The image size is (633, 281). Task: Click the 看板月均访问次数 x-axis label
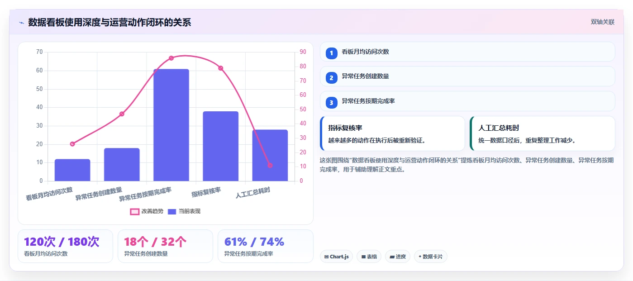(x=49, y=194)
